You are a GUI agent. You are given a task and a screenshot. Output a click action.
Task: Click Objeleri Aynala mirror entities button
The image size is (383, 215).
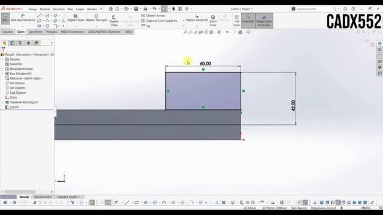[153, 16]
